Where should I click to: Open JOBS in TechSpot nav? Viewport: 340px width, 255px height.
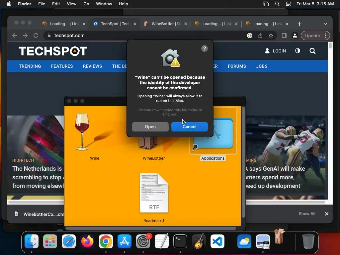point(262,66)
